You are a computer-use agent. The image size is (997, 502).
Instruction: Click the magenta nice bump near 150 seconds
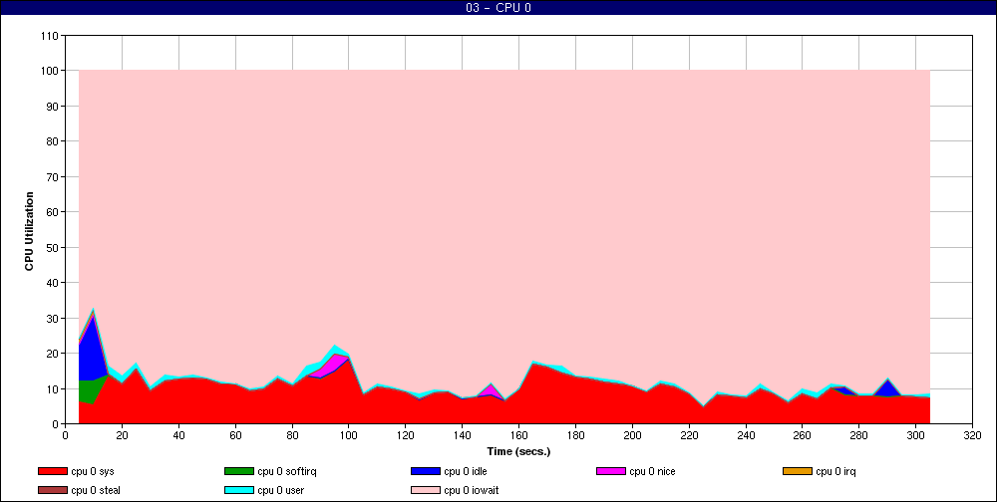[x=491, y=390]
